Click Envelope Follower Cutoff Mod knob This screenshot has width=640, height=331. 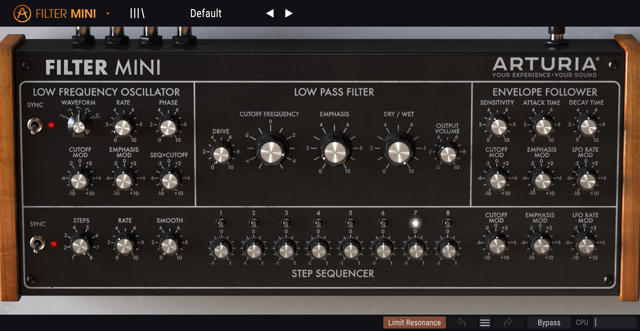tap(497, 181)
